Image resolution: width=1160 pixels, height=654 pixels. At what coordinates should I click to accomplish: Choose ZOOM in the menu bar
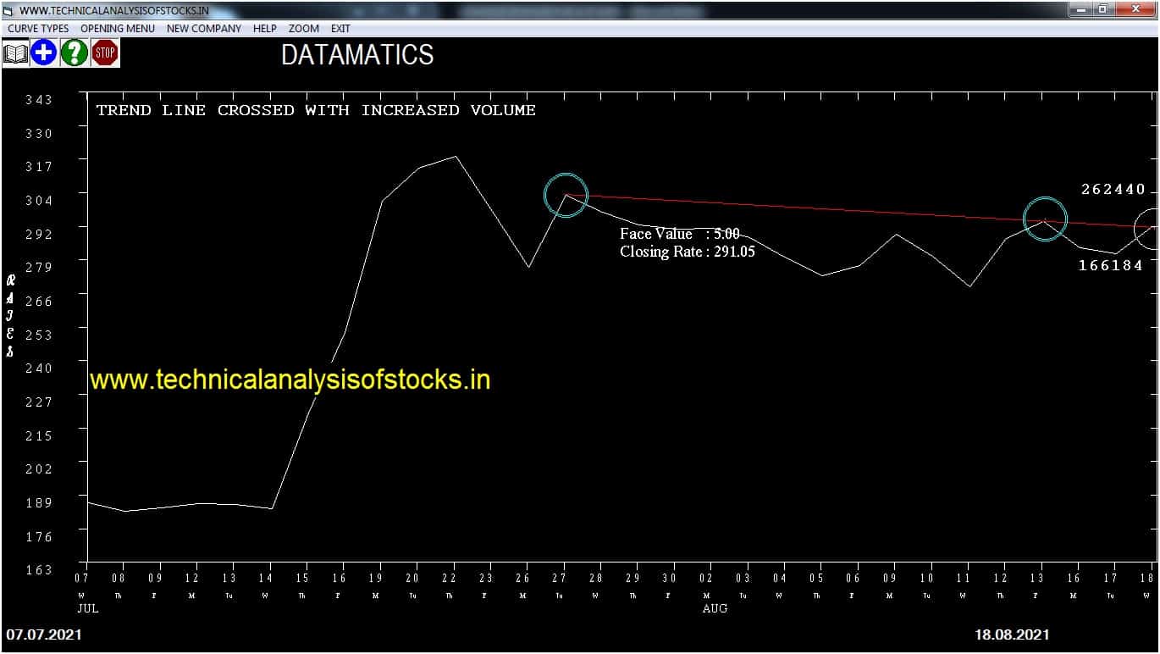tap(303, 28)
